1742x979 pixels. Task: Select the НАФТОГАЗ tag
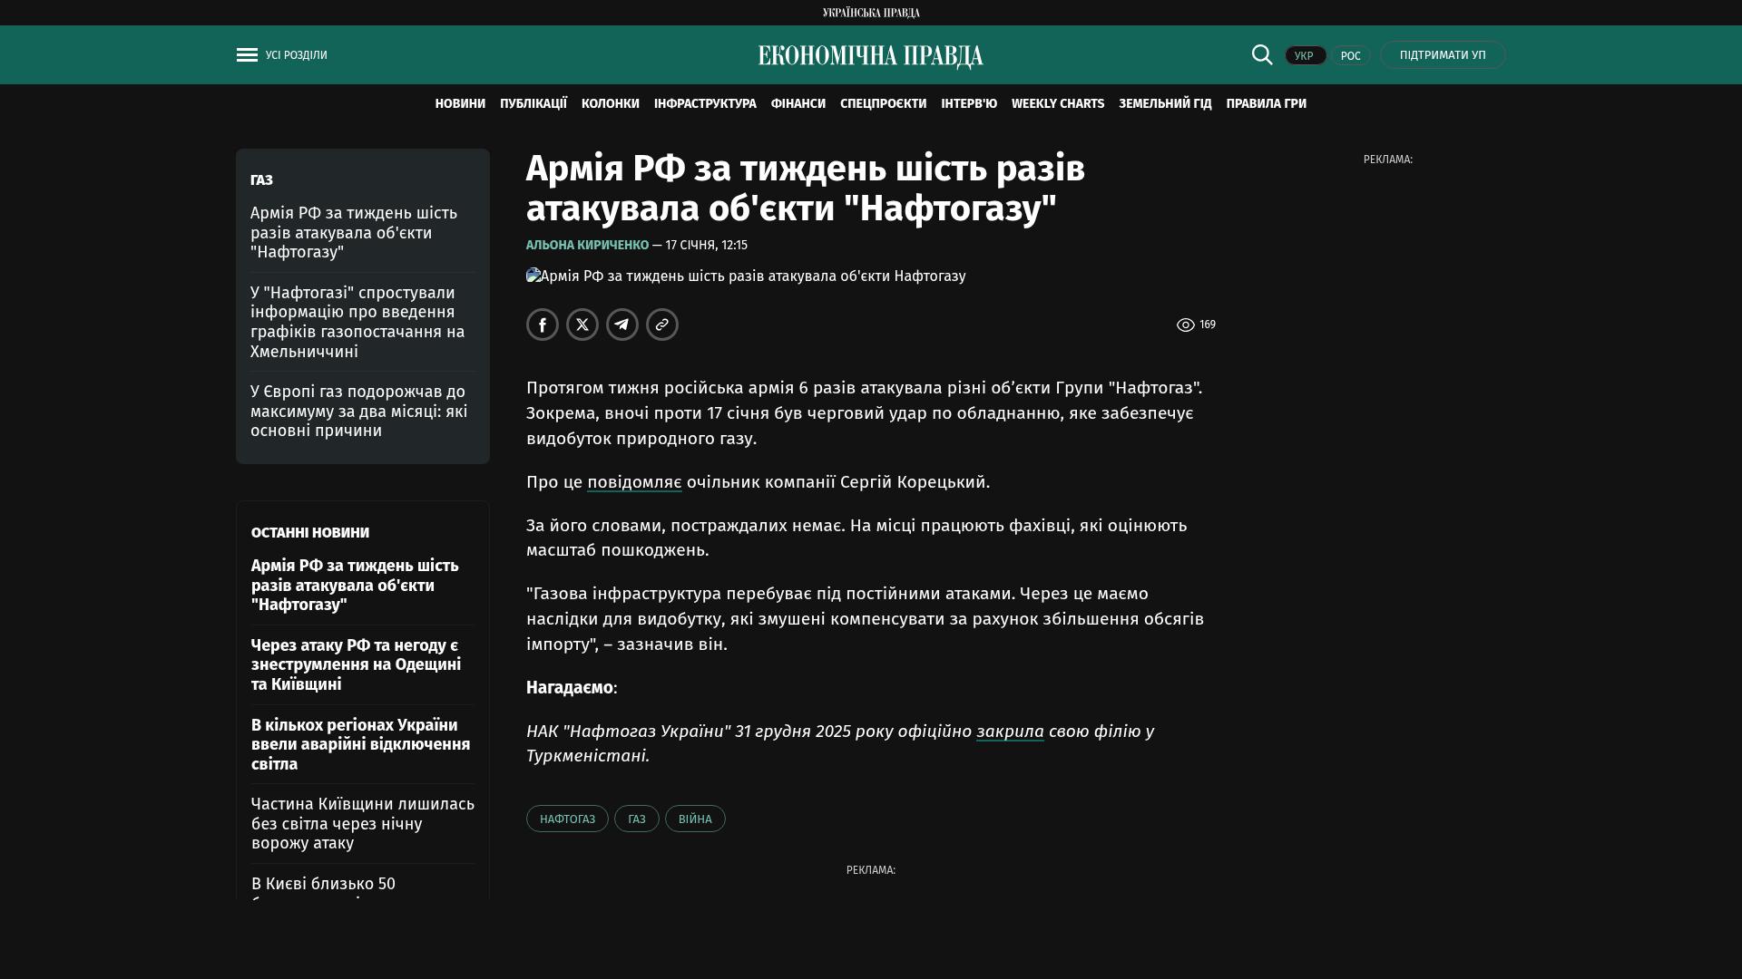pyautogui.click(x=567, y=819)
